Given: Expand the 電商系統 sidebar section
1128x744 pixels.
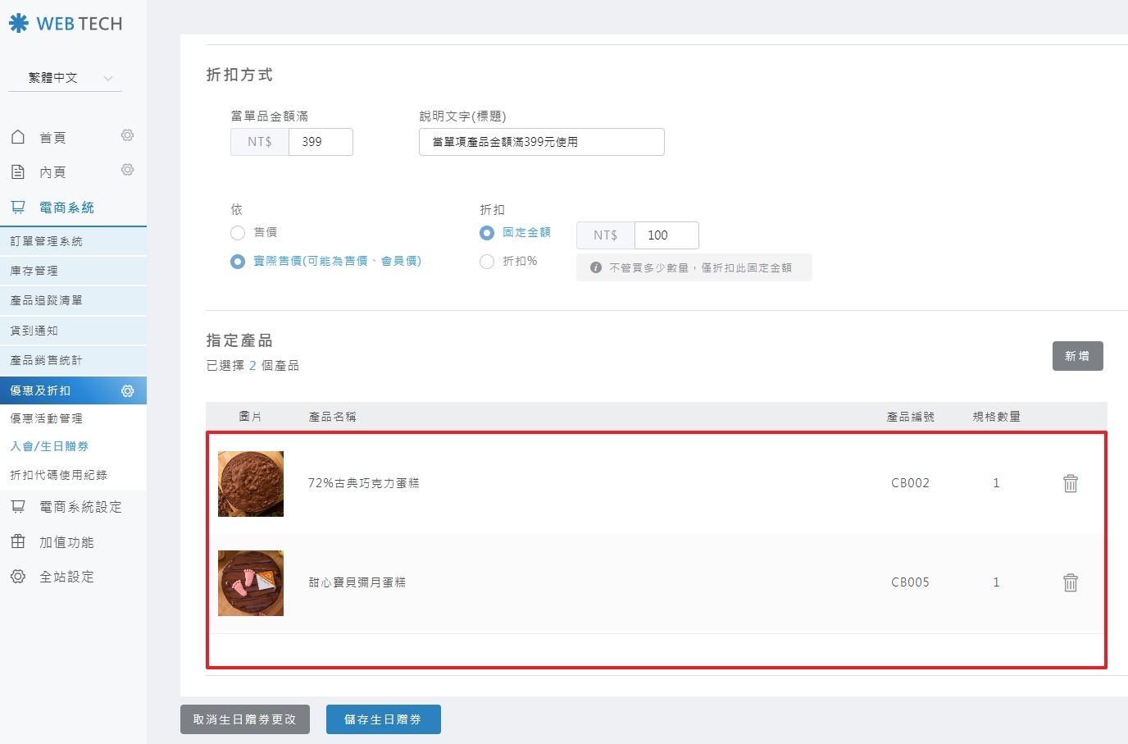Looking at the screenshot, I should tap(66, 208).
